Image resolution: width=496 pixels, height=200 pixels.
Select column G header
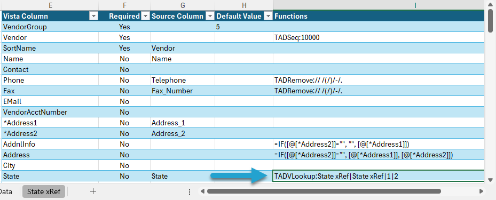point(183,5)
